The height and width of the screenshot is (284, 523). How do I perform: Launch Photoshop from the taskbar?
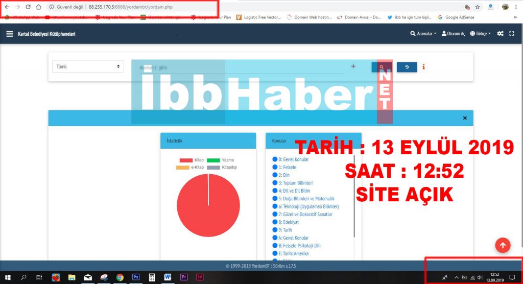tap(136, 277)
